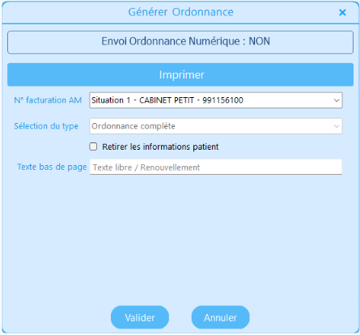
Task: Open the Sélection du type dropdown
Action: pyautogui.click(x=216, y=126)
